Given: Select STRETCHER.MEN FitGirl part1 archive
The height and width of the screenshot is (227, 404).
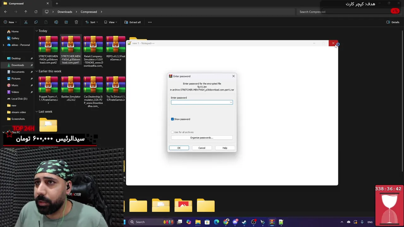Looking at the screenshot, I should pyautogui.click(x=71, y=50).
